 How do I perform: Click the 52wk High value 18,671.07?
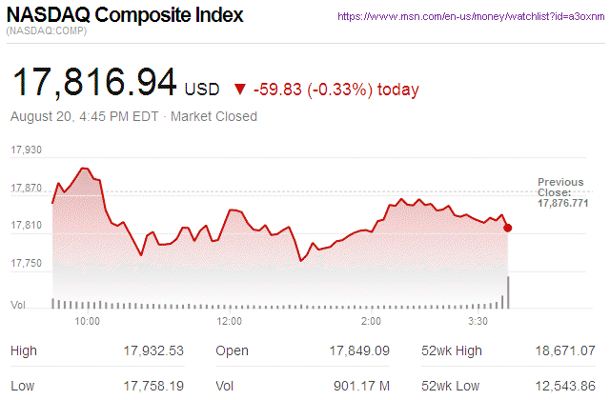tap(563, 351)
